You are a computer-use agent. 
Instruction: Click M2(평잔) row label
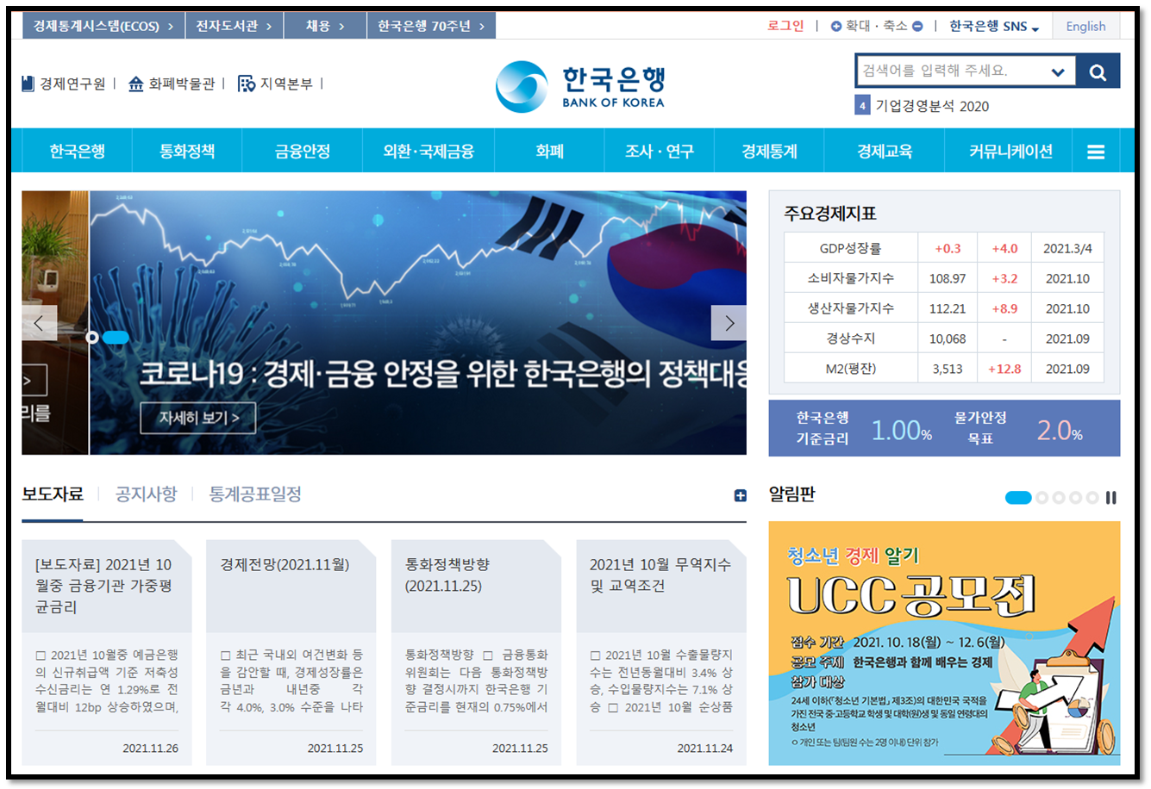[850, 369]
